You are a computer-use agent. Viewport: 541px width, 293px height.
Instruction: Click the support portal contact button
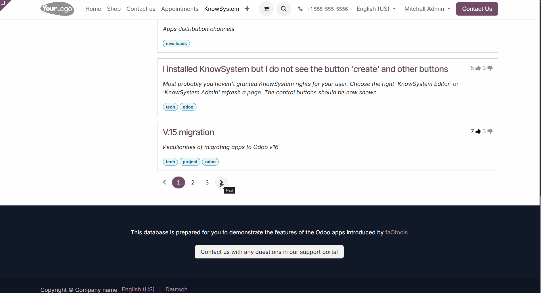coord(269,252)
